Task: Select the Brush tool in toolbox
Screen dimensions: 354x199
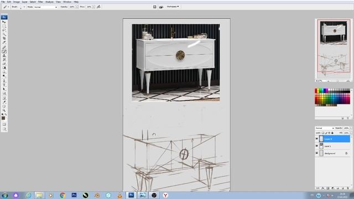Action: [4, 51]
